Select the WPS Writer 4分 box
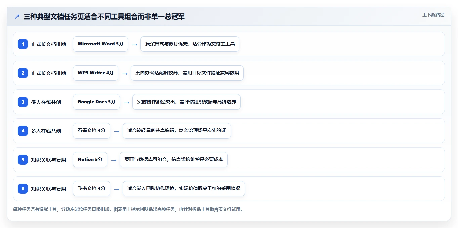This screenshot has width=458, height=228. click(x=95, y=73)
